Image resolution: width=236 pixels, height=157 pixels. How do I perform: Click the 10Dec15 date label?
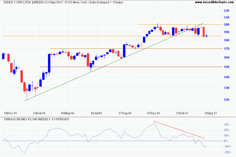tap(10, 113)
